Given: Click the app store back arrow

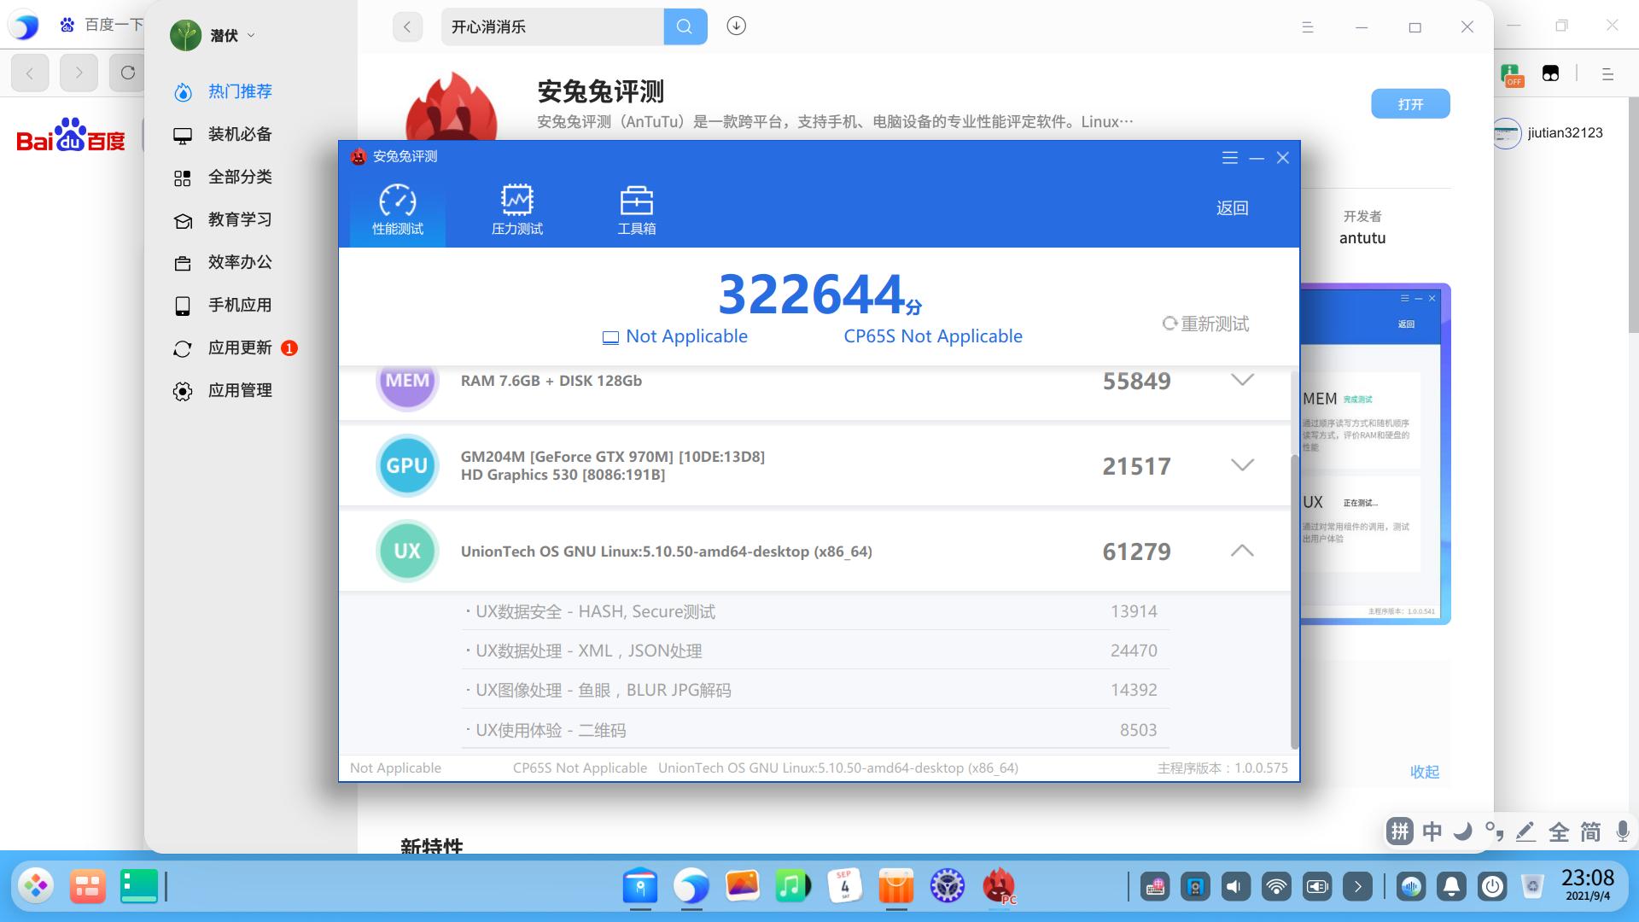Looking at the screenshot, I should pos(407,26).
